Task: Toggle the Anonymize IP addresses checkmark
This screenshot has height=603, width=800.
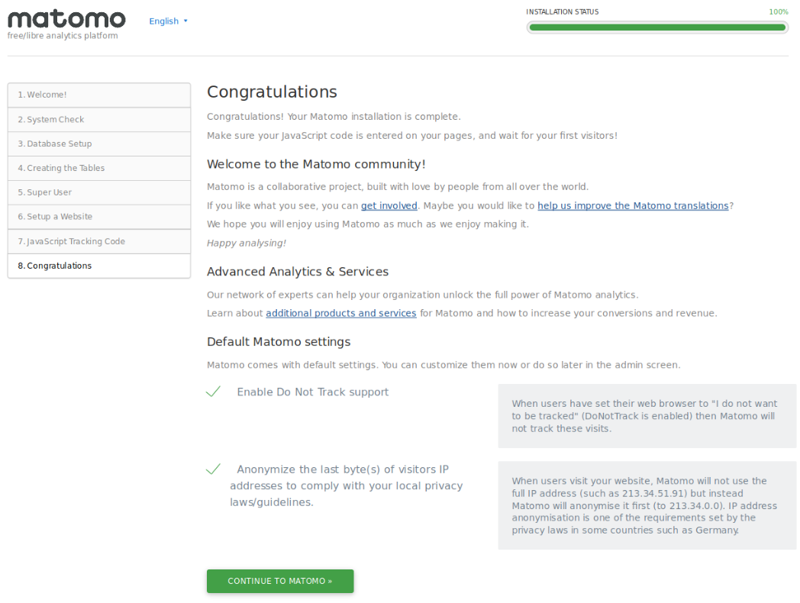Action: point(214,469)
